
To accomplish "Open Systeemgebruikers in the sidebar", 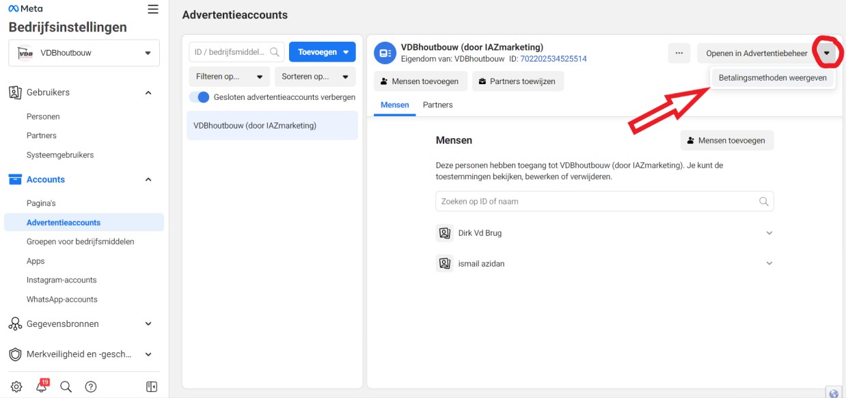I will pyautogui.click(x=60, y=155).
